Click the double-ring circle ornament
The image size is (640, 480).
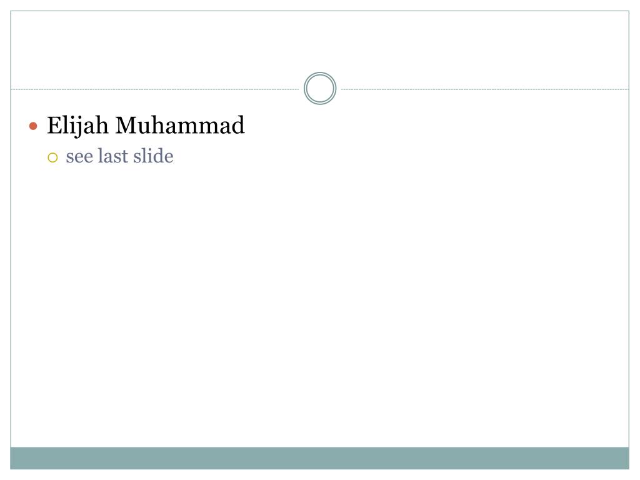coord(320,89)
